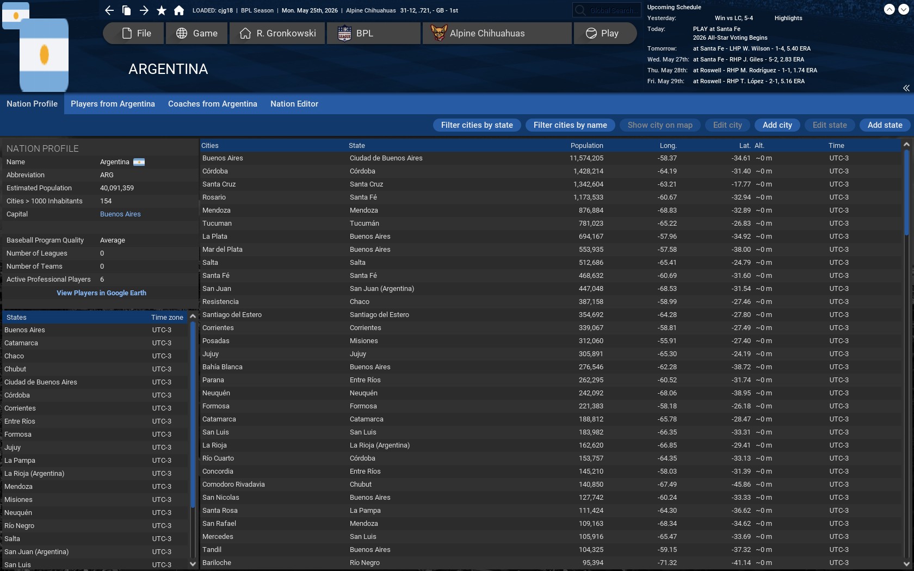Sort cities by Lat. column
914x571 pixels.
point(745,146)
